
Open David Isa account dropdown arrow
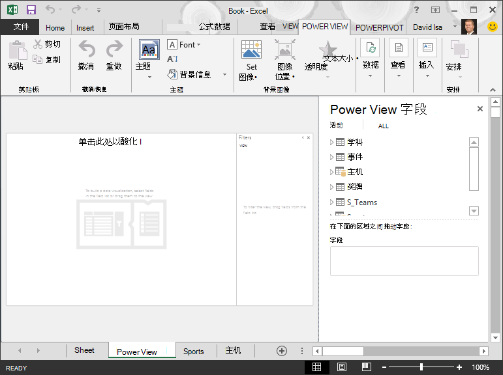coord(455,26)
